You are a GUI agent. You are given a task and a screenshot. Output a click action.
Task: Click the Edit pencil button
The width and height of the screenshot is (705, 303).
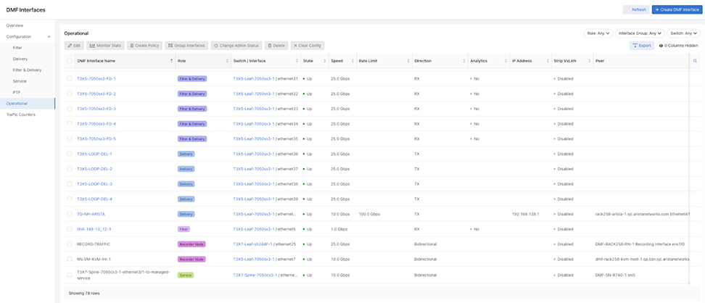click(74, 46)
